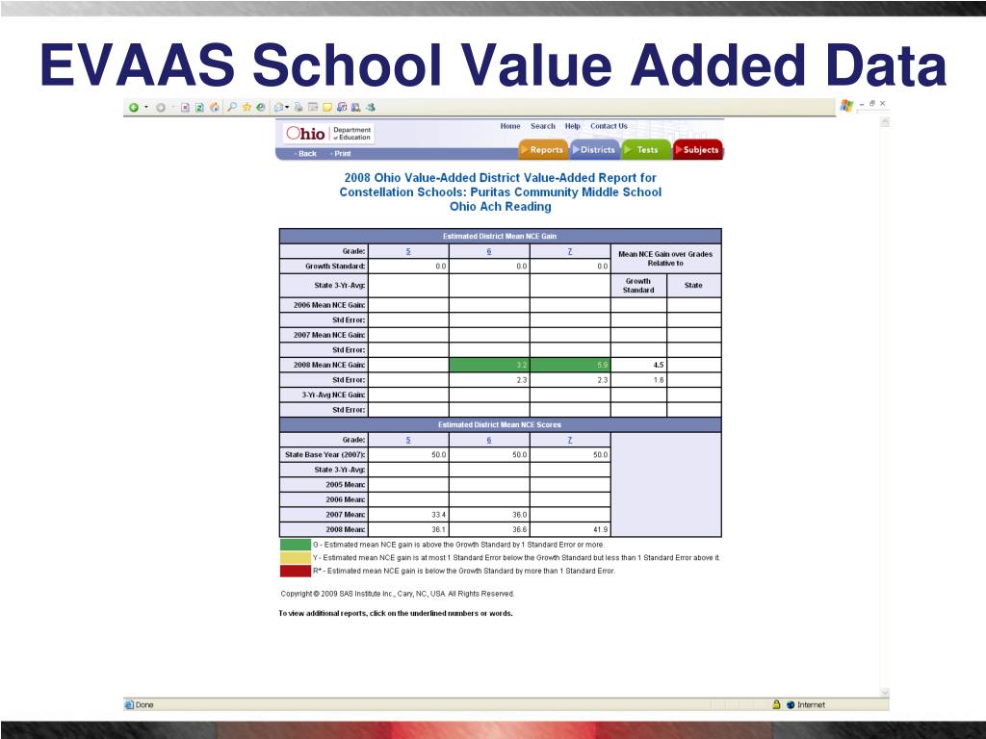986x739 pixels.
Task: Click the Messenger person toolbar icon
Action: 371,108
